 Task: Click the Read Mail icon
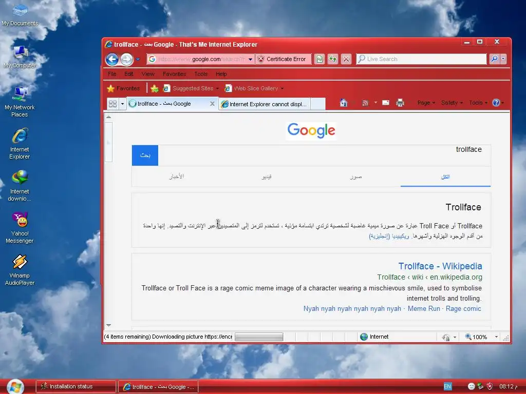click(386, 103)
